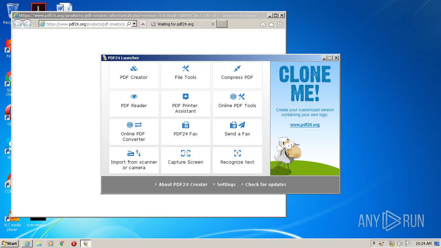The width and height of the screenshot is (441, 248).
Task: Launch the Recognize text tool
Action: pyautogui.click(x=237, y=160)
